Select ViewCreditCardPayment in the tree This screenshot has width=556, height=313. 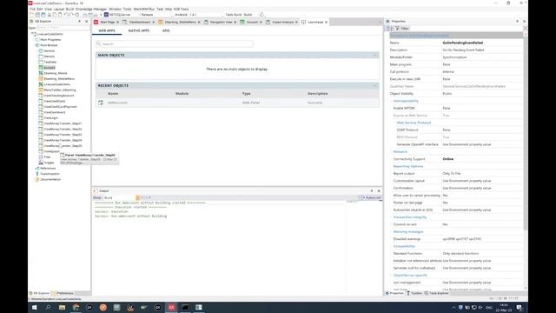60,107
